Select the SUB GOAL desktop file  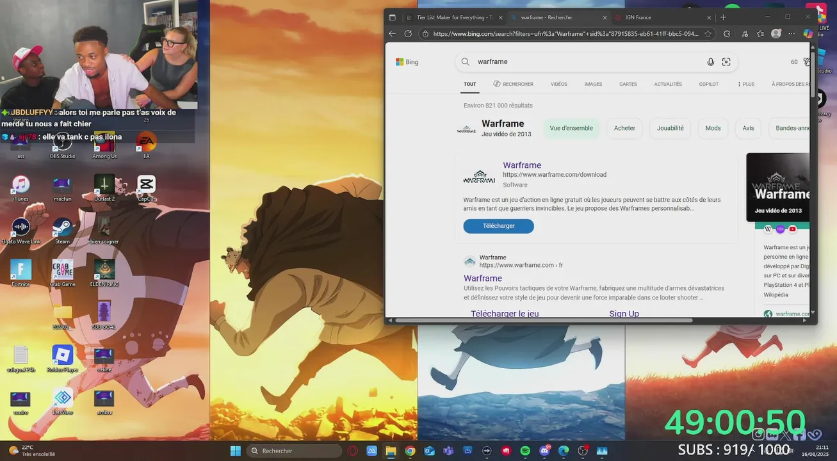click(104, 316)
